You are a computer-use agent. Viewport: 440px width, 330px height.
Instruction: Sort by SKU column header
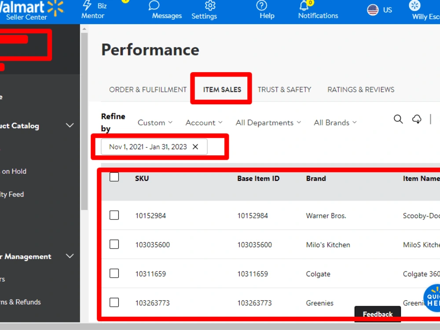coord(142,179)
